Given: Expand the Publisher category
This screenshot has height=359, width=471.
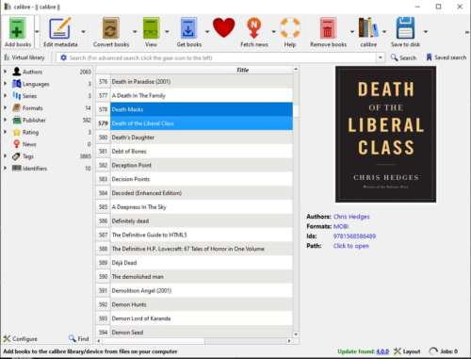Looking at the screenshot, I should (5, 120).
